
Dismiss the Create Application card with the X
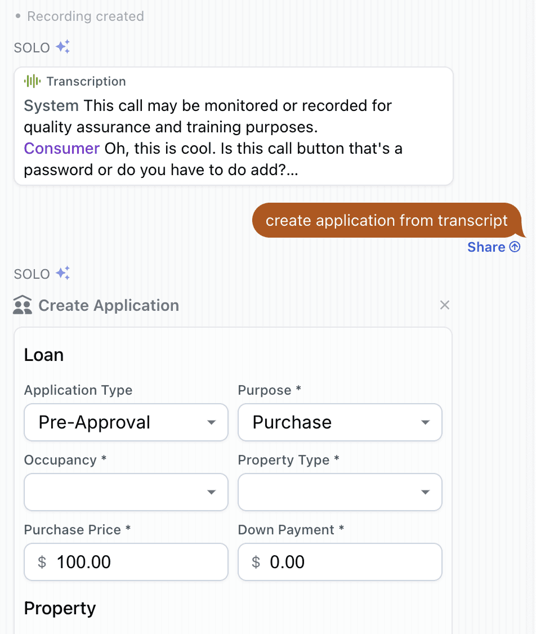tap(445, 305)
